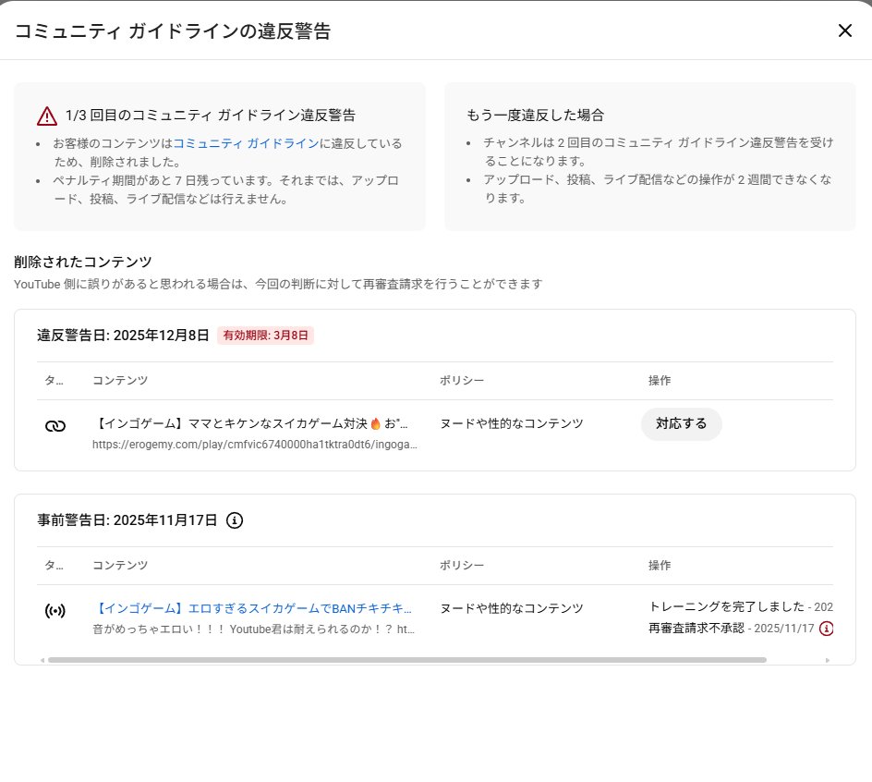Click the chain link icon in the strike row
This screenshot has height=782, width=872.
coord(55,425)
